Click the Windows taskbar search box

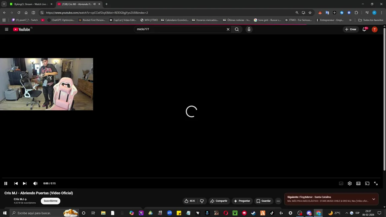click(45, 213)
